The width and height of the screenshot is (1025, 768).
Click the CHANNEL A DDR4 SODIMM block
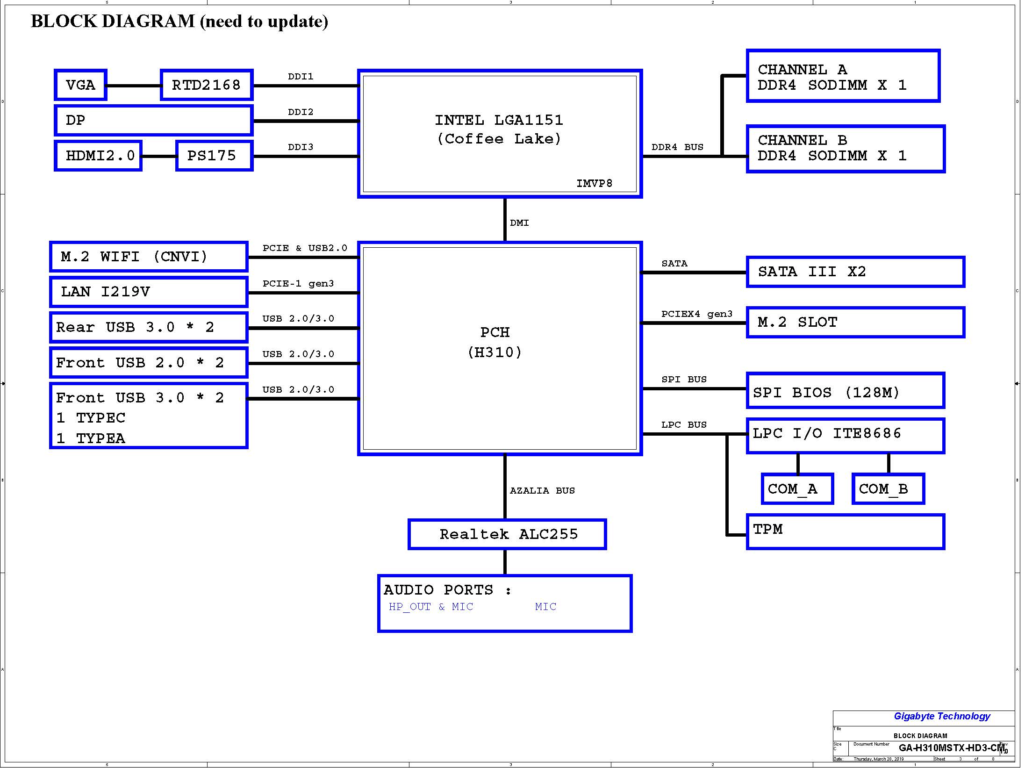[843, 76]
